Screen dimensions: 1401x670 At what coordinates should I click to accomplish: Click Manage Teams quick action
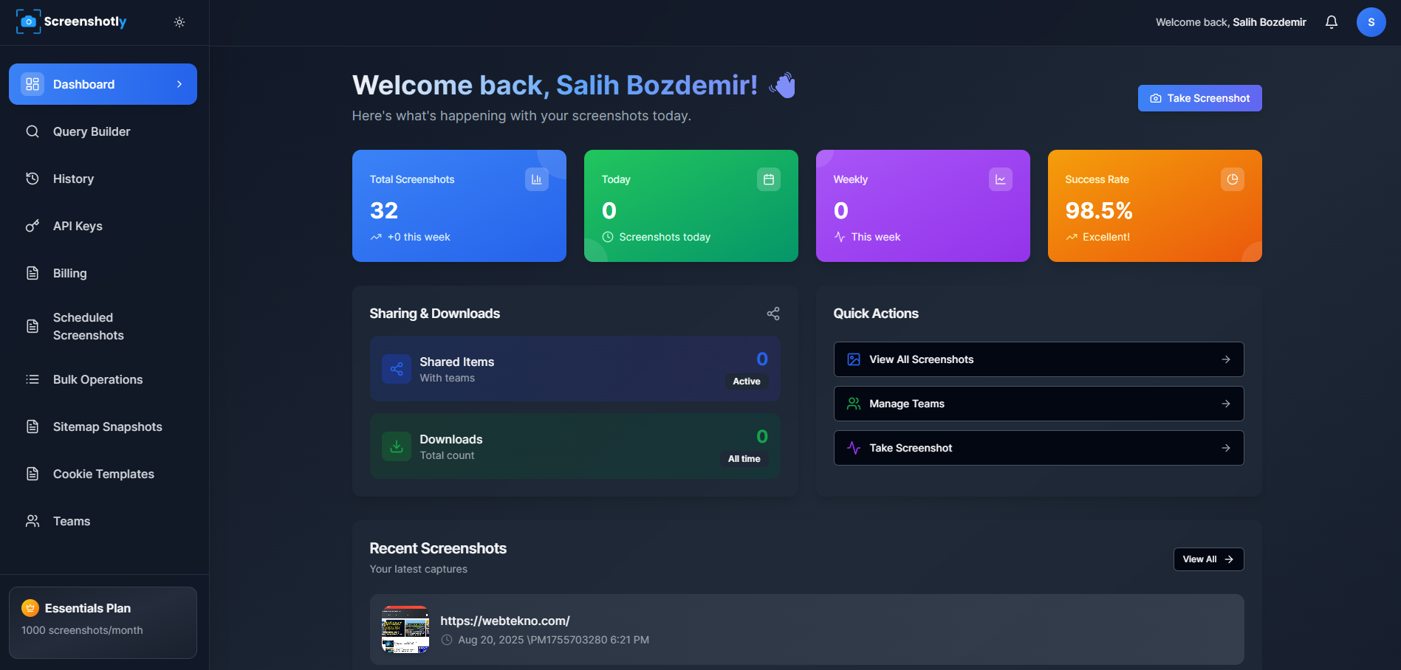click(1038, 404)
